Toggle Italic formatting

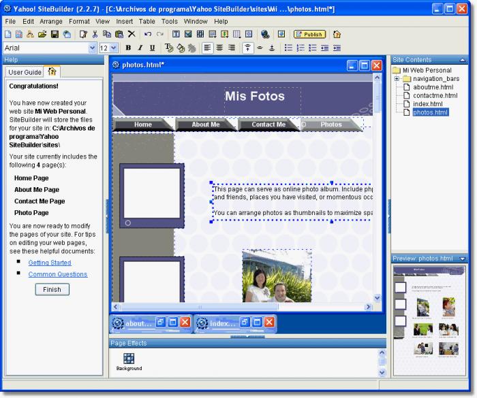click(140, 48)
